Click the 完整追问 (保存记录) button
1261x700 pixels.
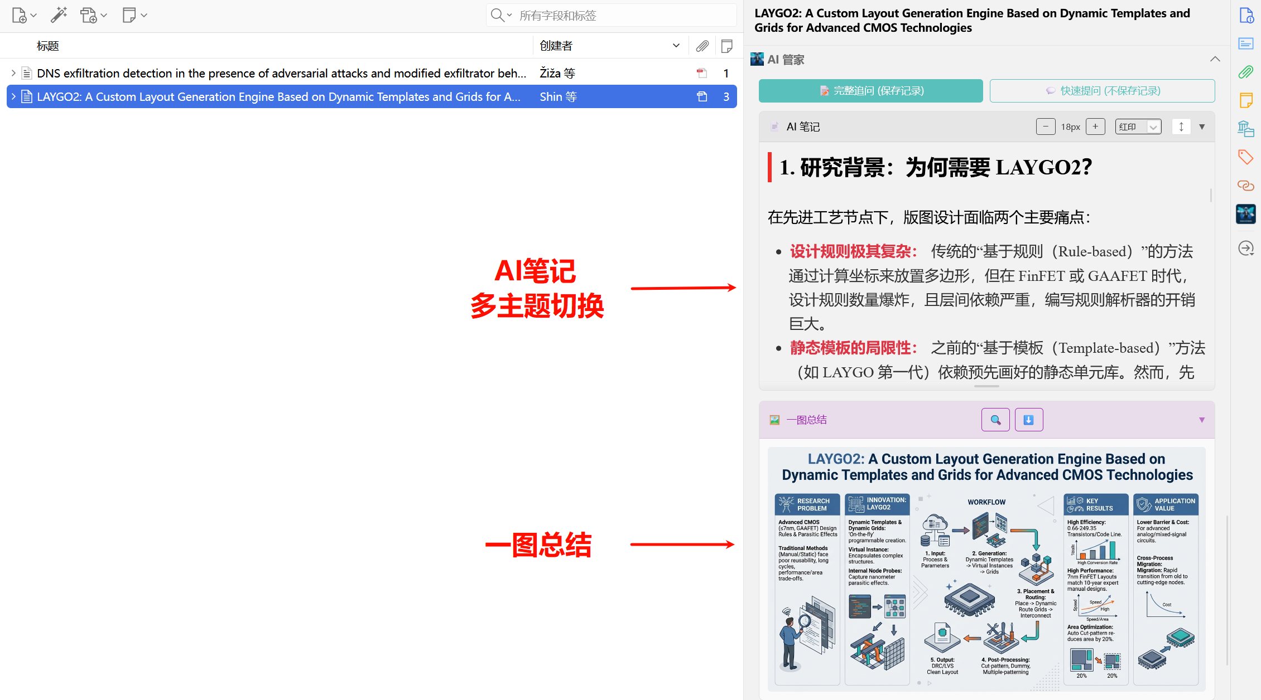click(870, 90)
